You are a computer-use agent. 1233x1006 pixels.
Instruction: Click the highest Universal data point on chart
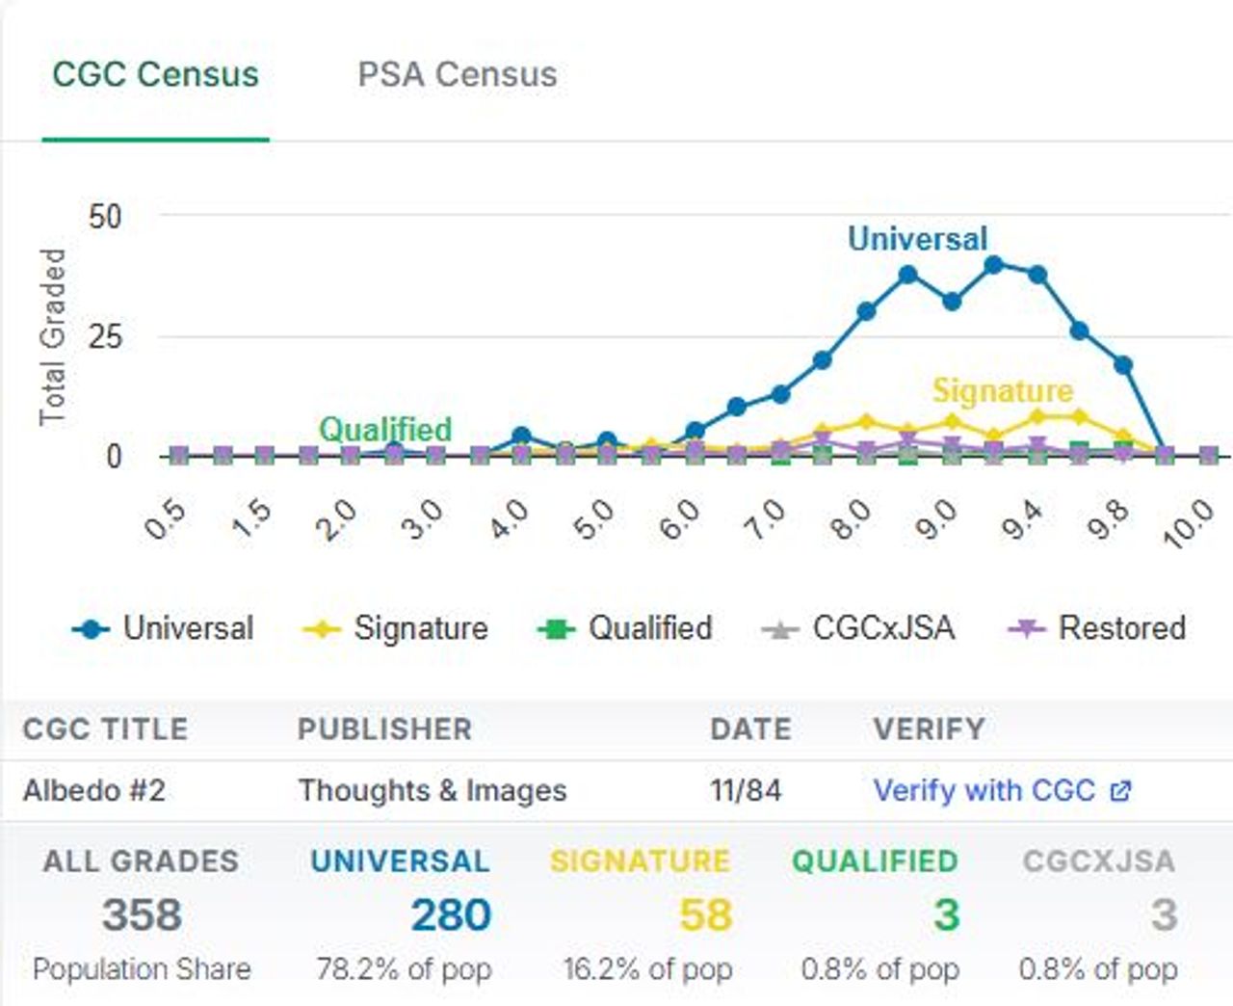[x=994, y=264]
